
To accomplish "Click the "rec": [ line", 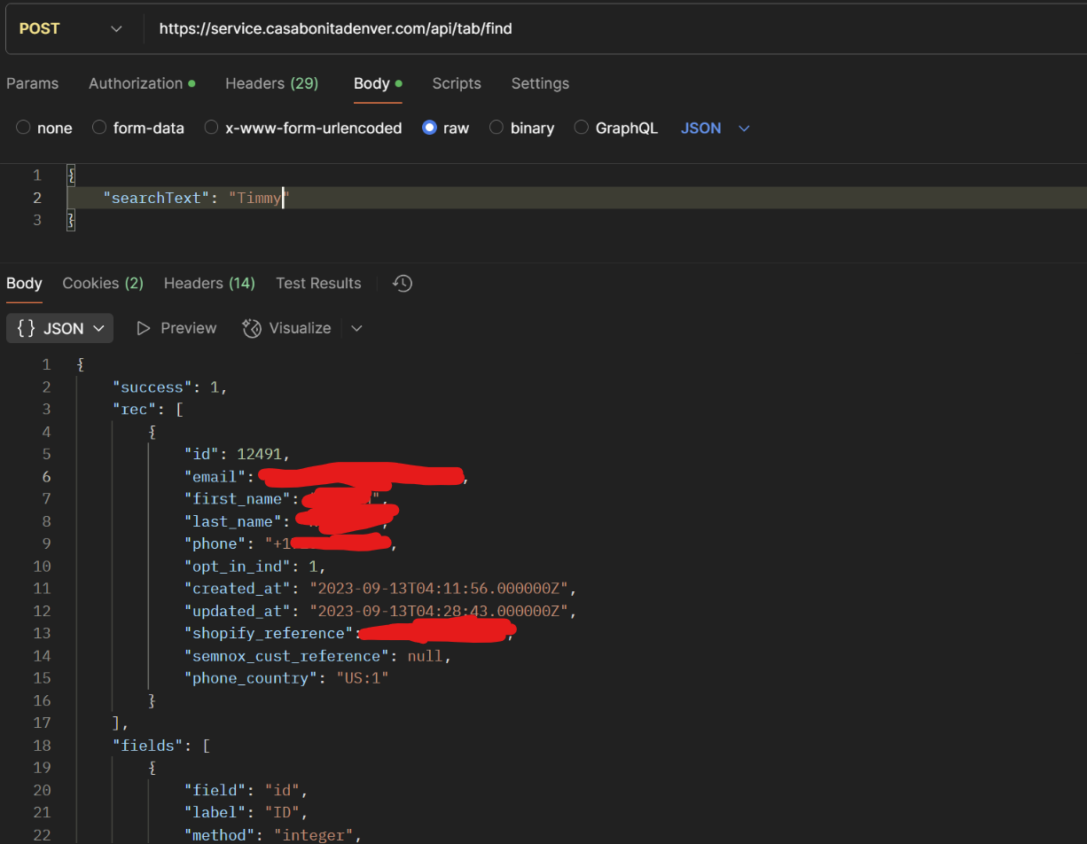I will (x=147, y=409).
